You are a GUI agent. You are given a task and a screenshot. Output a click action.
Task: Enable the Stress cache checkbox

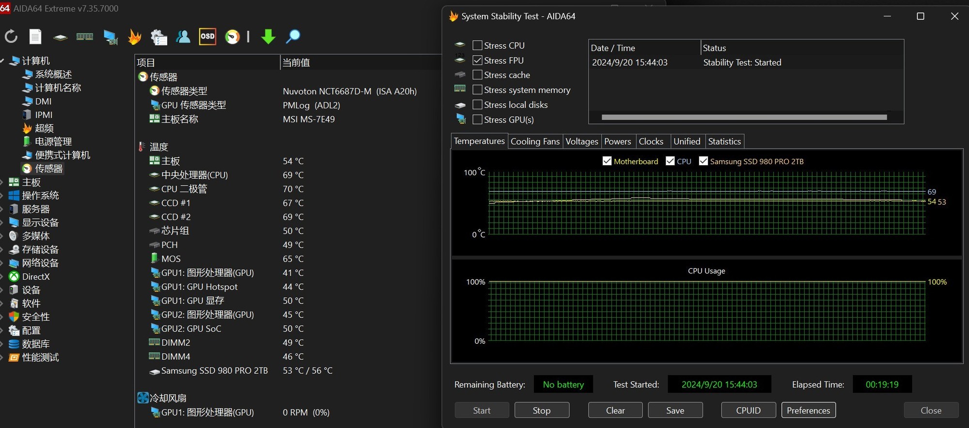[x=477, y=75]
